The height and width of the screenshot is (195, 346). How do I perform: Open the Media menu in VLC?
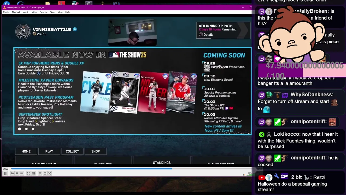point(6,12)
